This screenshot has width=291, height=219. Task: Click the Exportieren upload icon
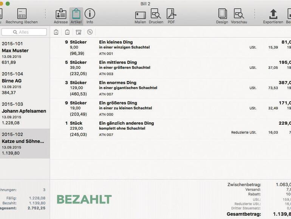pyautogui.click(x=273, y=14)
